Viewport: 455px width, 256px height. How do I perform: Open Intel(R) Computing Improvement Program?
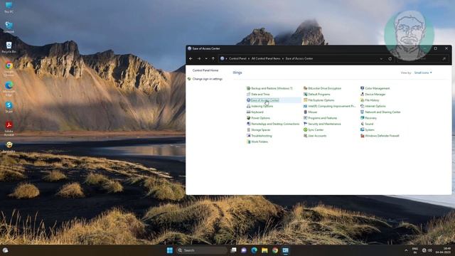coord(329,106)
